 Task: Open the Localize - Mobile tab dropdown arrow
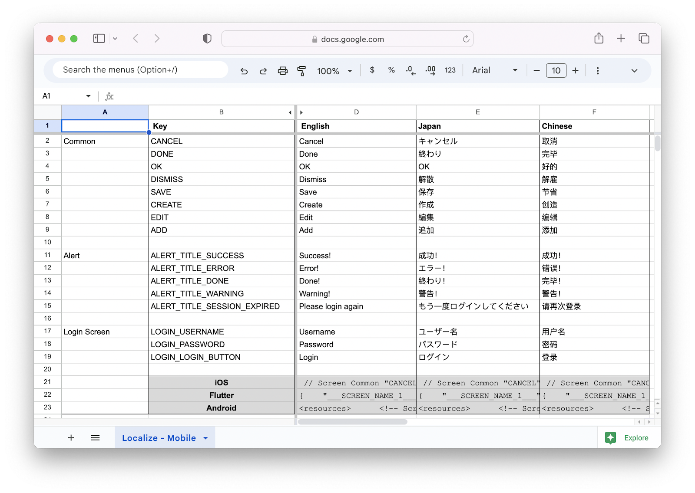point(205,438)
